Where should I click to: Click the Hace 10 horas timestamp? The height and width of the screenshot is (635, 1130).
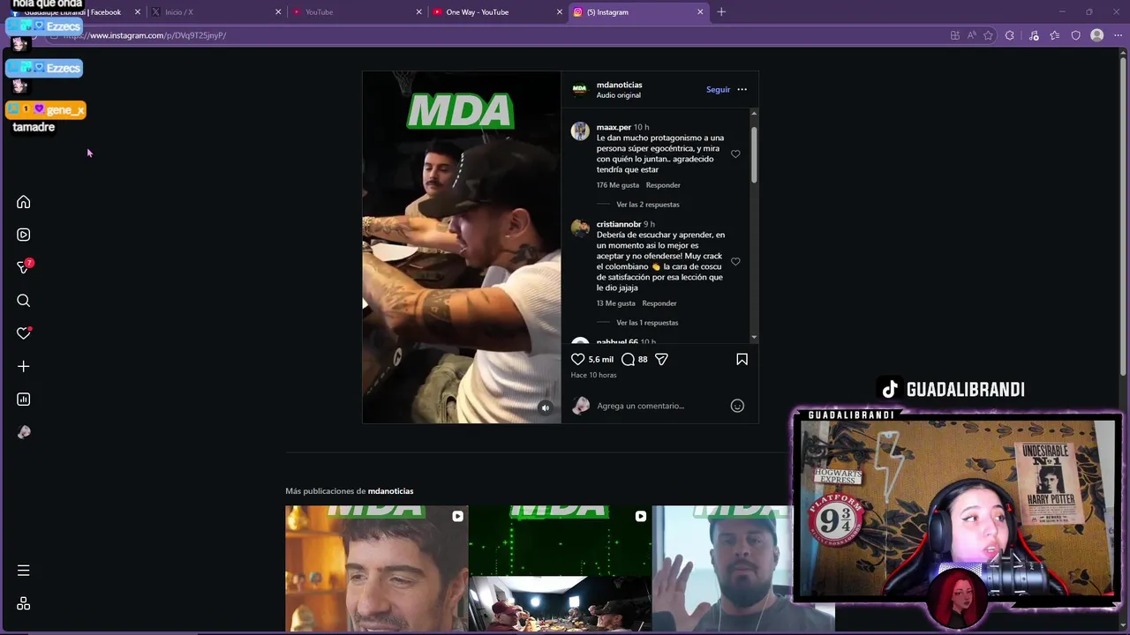click(593, 375)
